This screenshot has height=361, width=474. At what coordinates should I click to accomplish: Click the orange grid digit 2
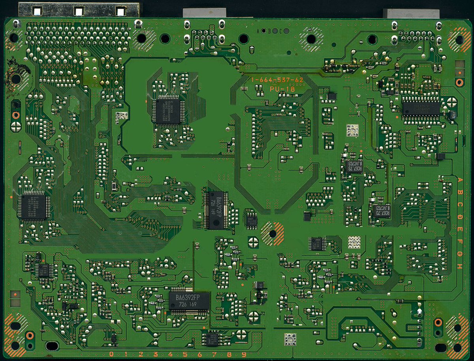[x=141, y=354]
